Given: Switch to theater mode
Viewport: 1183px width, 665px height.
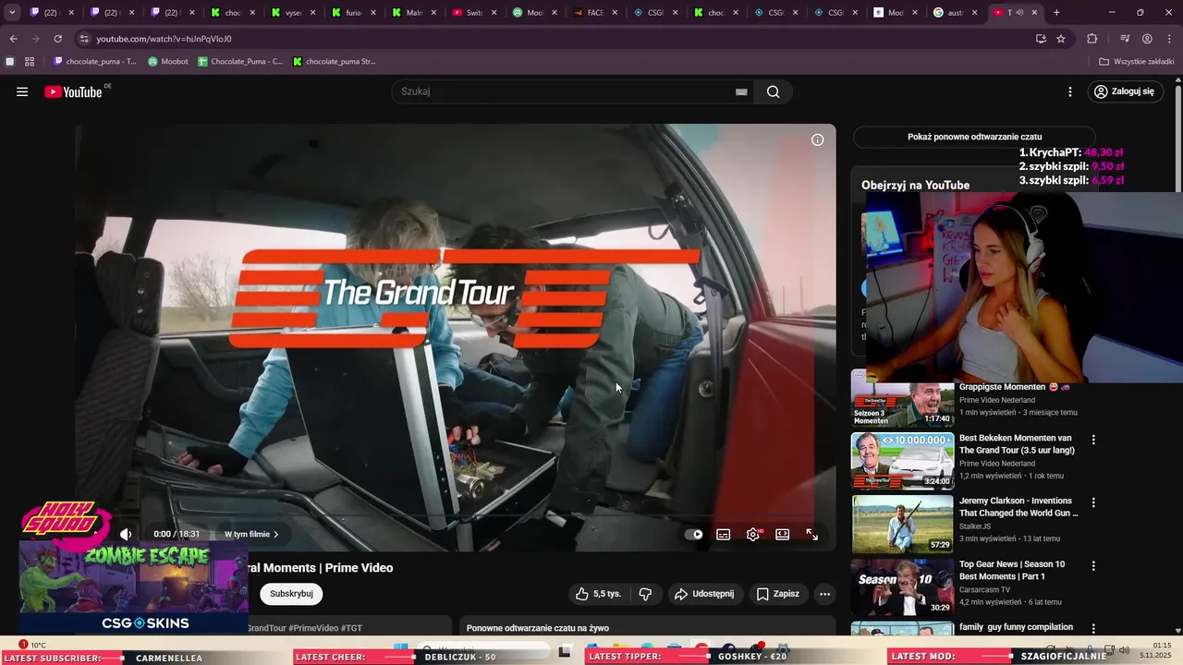Looking at the screenshot, I should [783, 534].
